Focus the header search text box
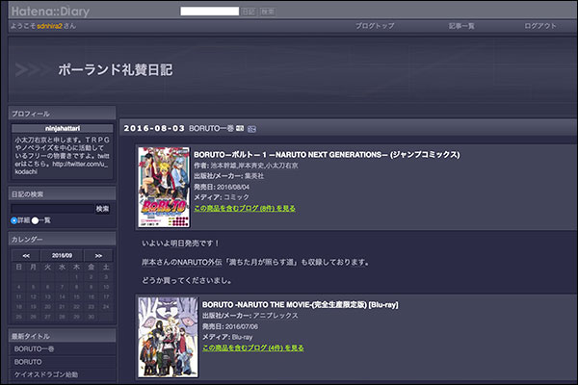Screen dimensions: 578x385 (209, 12)
